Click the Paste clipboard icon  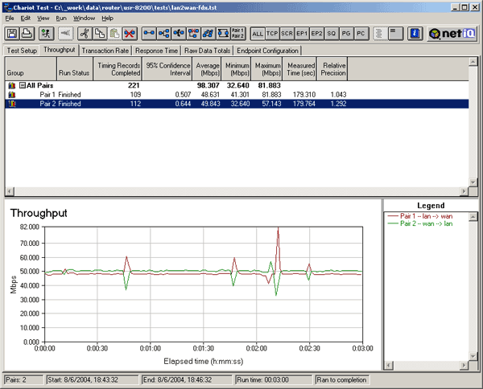tap(114, 33)
